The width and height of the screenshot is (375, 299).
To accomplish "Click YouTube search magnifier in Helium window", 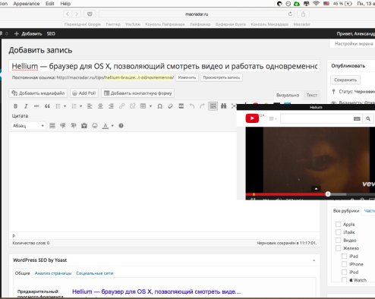I will coord(368,118).
